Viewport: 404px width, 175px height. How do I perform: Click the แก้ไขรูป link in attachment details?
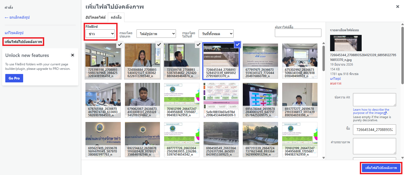[x=336, y=79]
